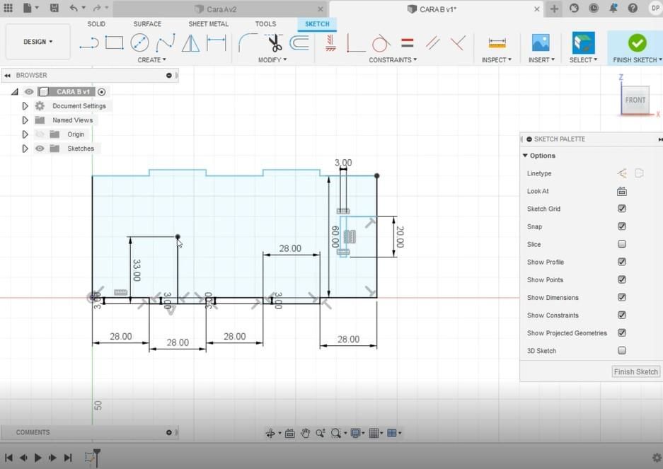This screenshot has height=469, width=663.
Task: Open the SELECT dropdown menu
Action: click(x=583, y=60)
